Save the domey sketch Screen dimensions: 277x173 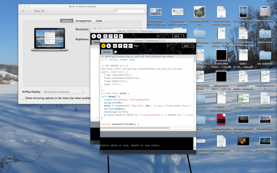tap(125, 46)
